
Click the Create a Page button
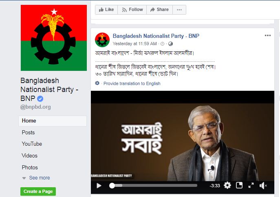click(38, 191)
